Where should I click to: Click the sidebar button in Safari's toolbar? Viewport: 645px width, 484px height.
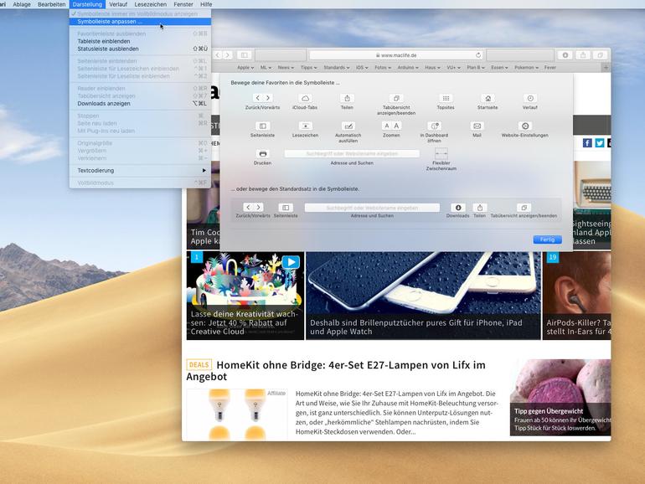[x=244, y=55]
